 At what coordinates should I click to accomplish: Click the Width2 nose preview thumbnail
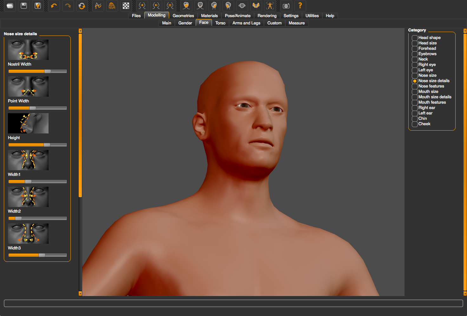click(x=28, y=197)
